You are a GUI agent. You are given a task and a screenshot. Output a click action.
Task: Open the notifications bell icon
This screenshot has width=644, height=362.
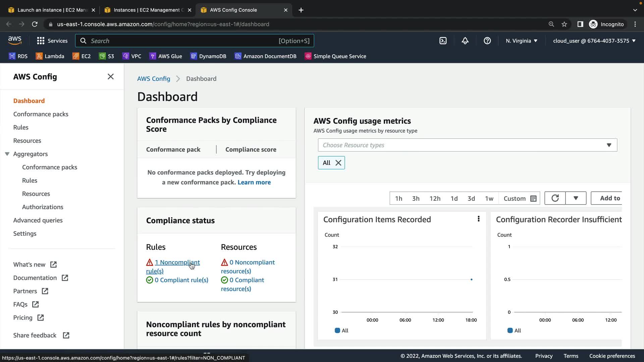tap(465, 41)
